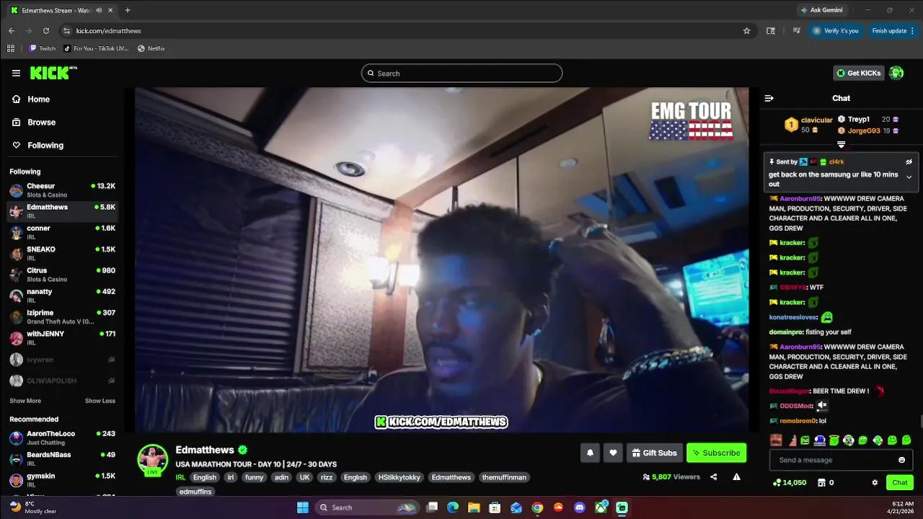The image size is (923, 519).
Task: Open chat settings gear icon
Action: (x=875, y=482)
